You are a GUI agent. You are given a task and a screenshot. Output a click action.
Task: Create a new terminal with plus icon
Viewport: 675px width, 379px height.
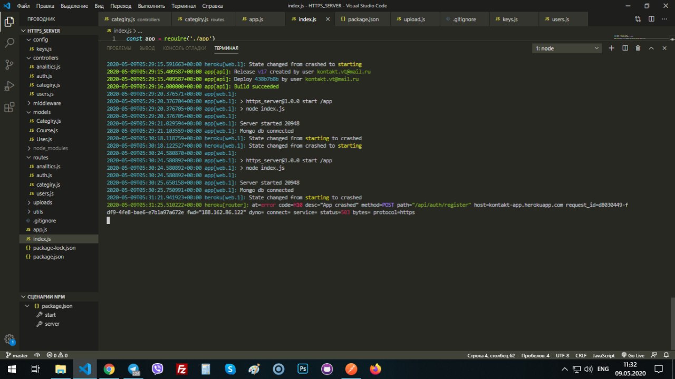point(612,48)
